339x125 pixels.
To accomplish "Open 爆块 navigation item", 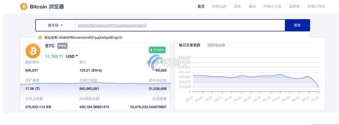I will click(x=252, y=7).
